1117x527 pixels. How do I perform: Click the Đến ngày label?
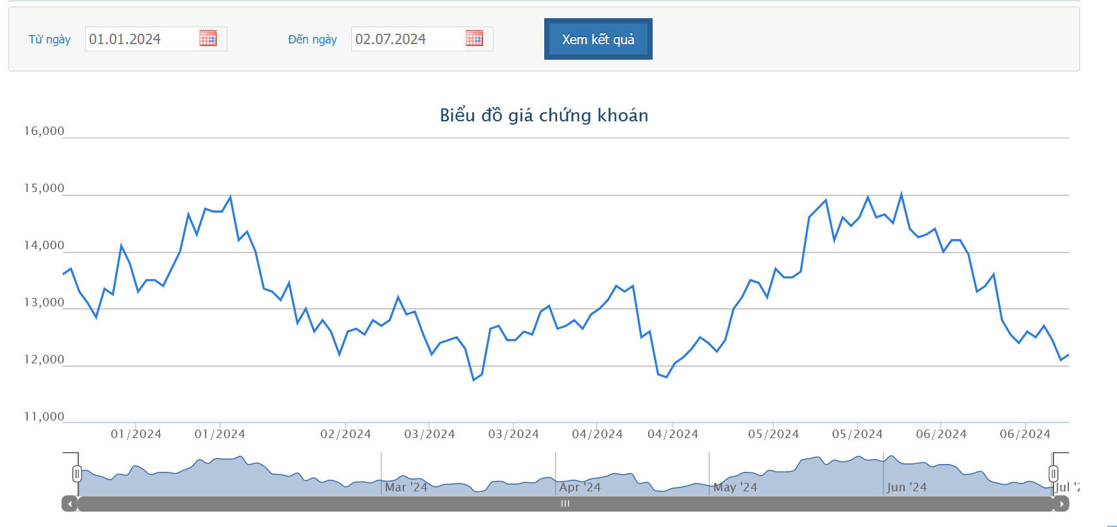click(312, 40)
